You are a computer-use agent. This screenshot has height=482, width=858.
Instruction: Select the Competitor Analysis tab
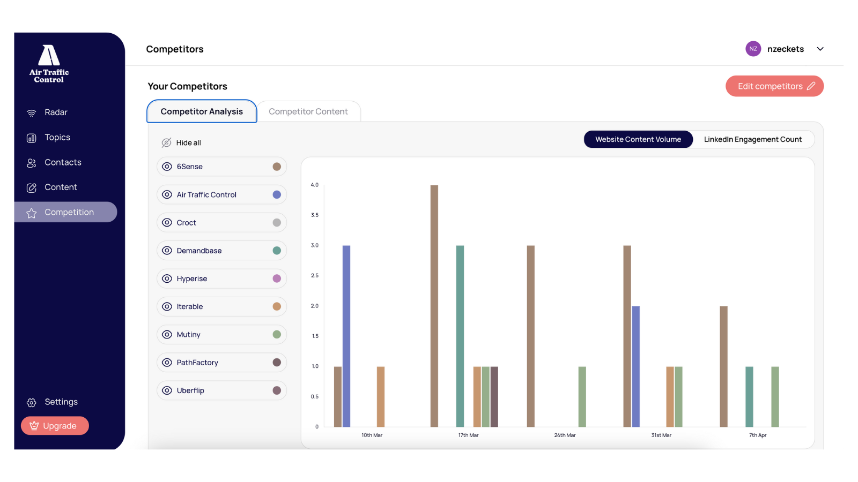[x=202, y=111]
